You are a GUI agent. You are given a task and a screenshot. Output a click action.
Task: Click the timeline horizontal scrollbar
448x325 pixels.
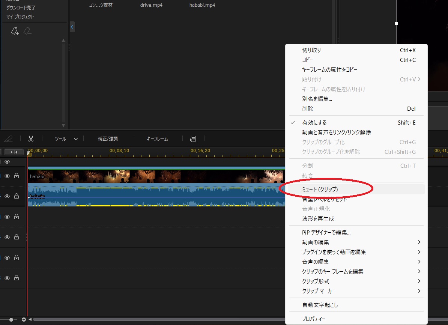(x=159, y=320)
